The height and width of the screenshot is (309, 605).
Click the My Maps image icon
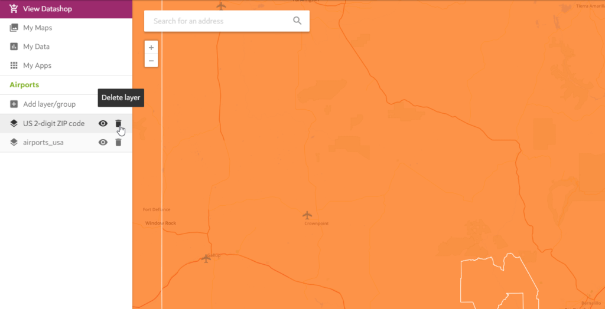pyautogui.click(x=14, y=28)
